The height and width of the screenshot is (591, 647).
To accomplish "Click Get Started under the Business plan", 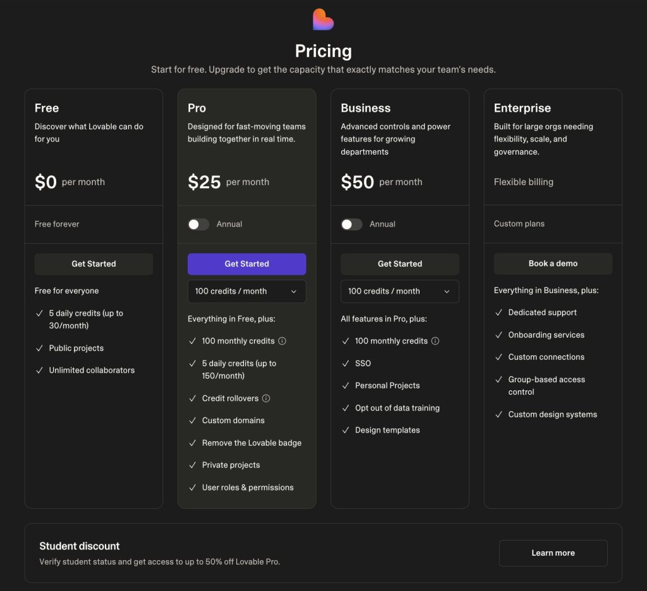I will click(399, 264).
